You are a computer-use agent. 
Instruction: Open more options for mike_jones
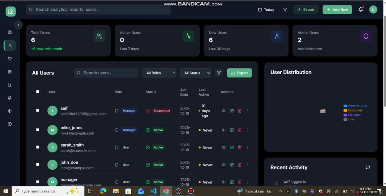[248, 130]
